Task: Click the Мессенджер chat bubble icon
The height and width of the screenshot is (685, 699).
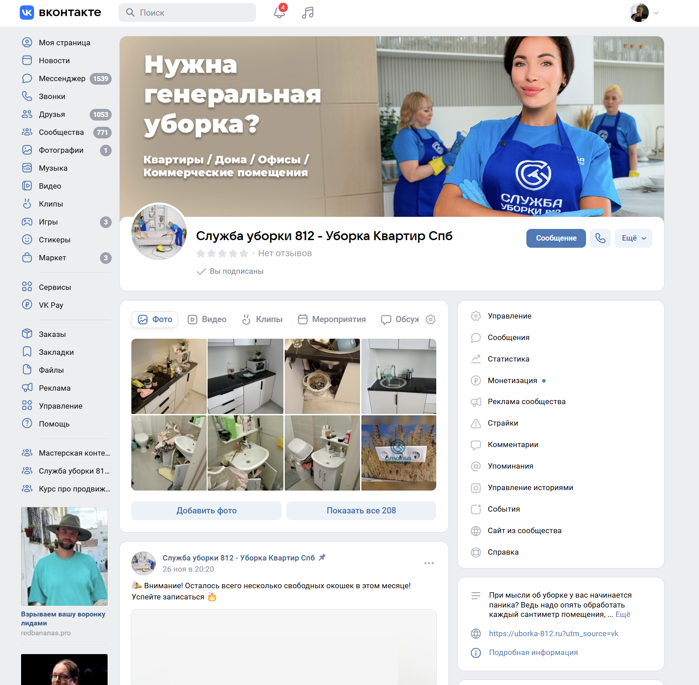Action: coord(27,78)
